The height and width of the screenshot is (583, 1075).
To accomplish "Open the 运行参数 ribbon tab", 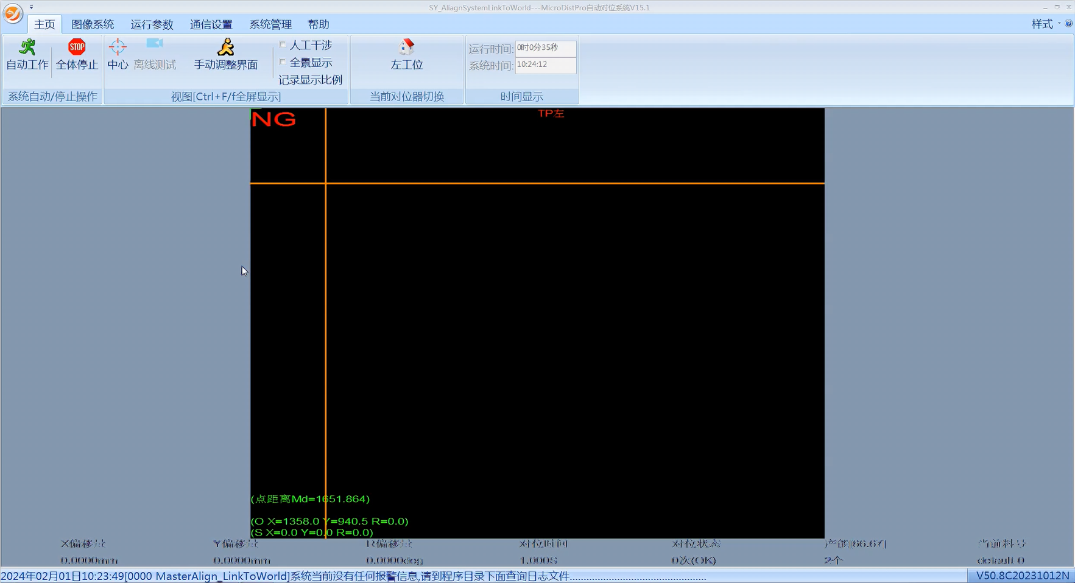I will tap(152, 24).
